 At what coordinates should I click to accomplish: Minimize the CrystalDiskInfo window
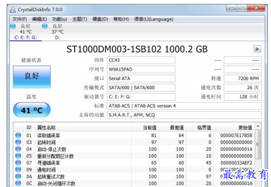click(x=232, y=8)
